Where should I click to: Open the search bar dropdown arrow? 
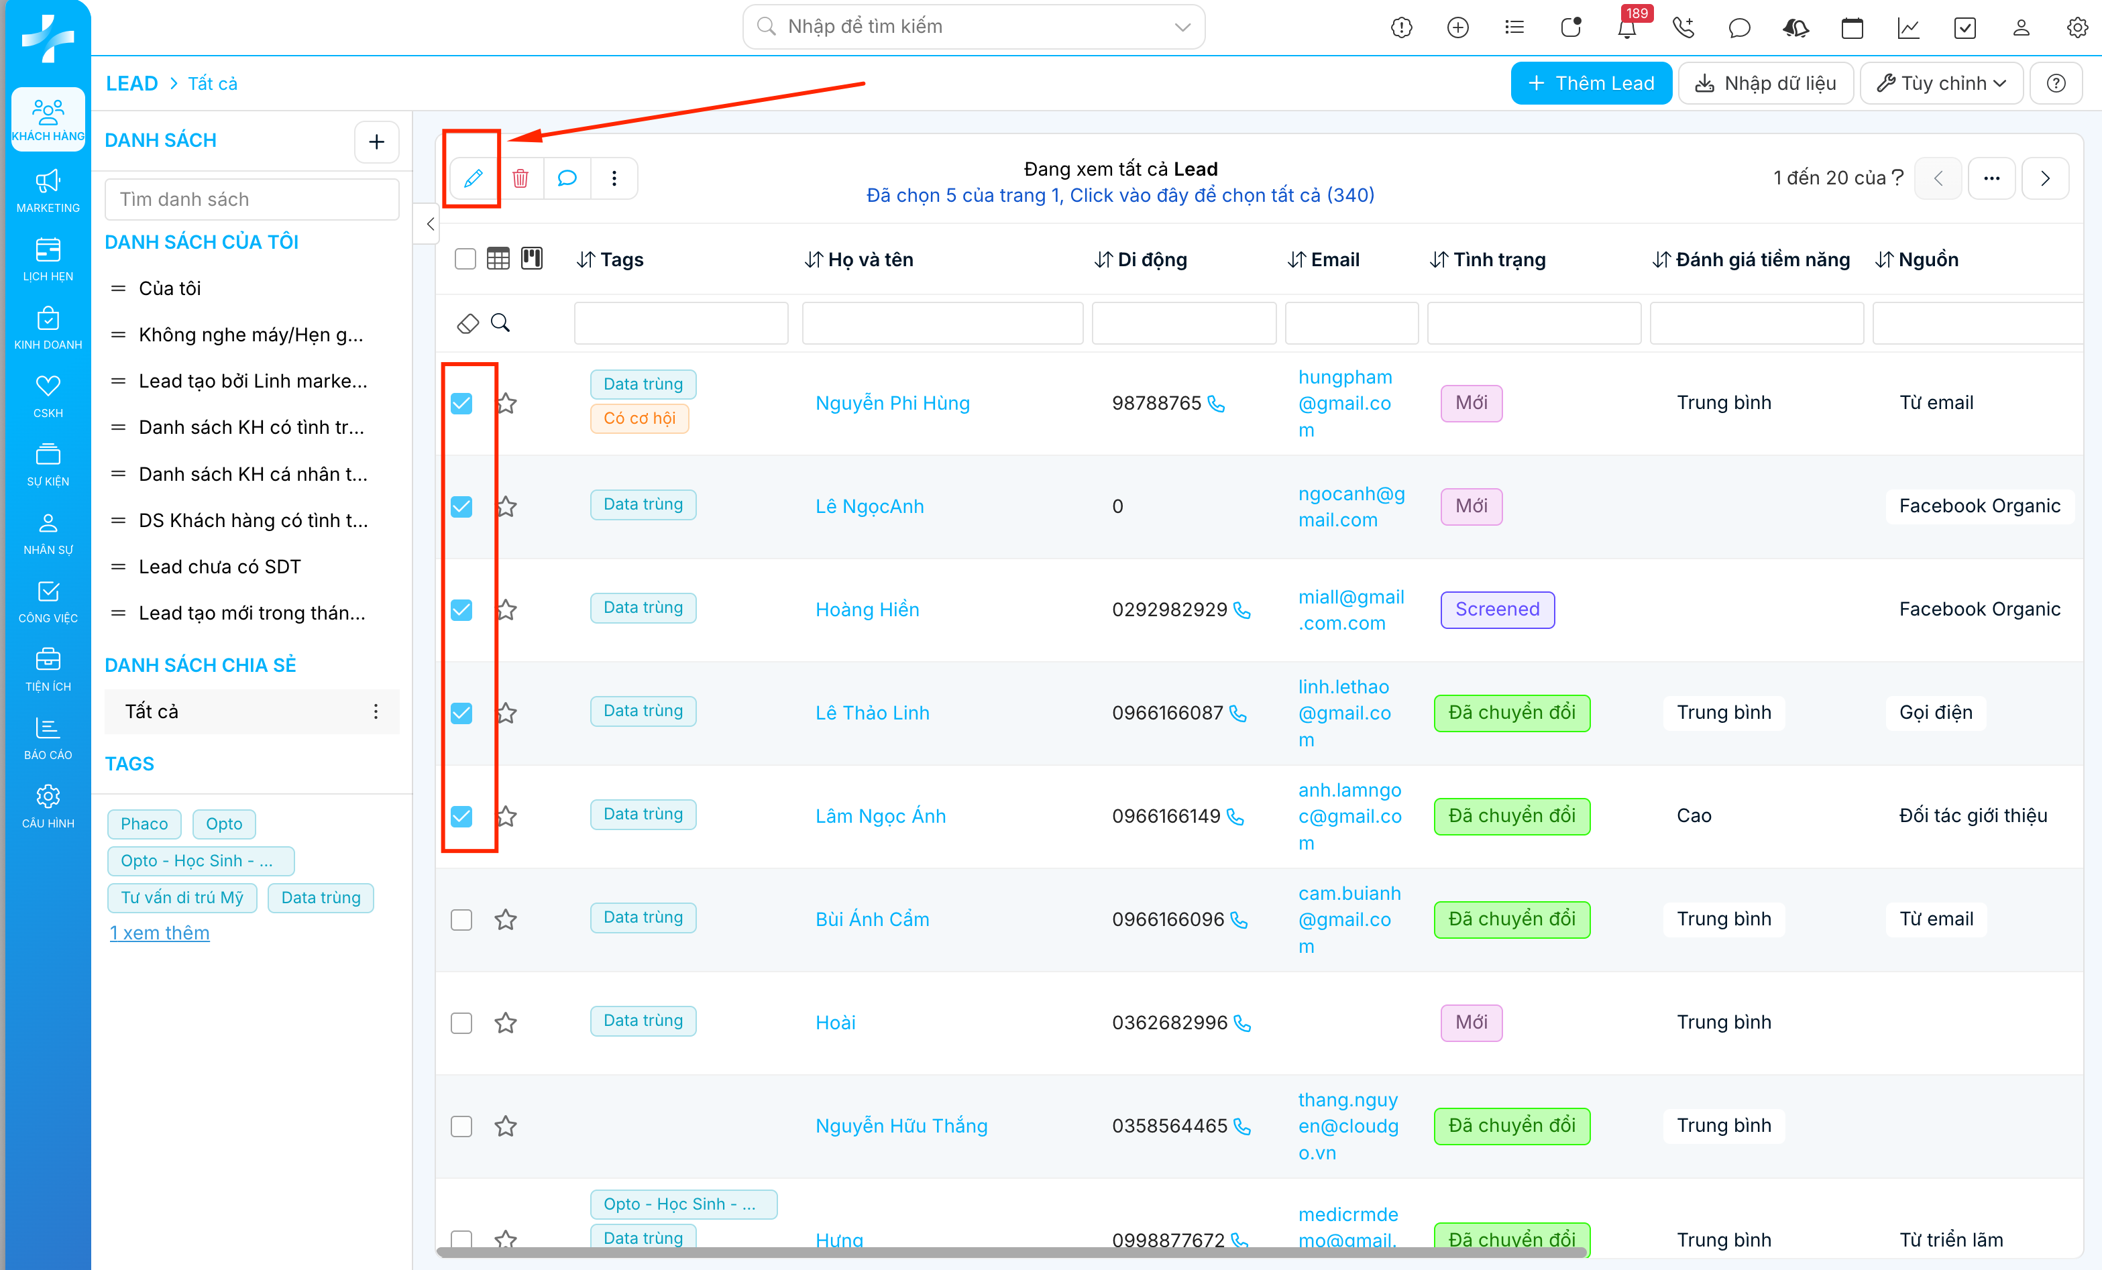(1182, 27)
